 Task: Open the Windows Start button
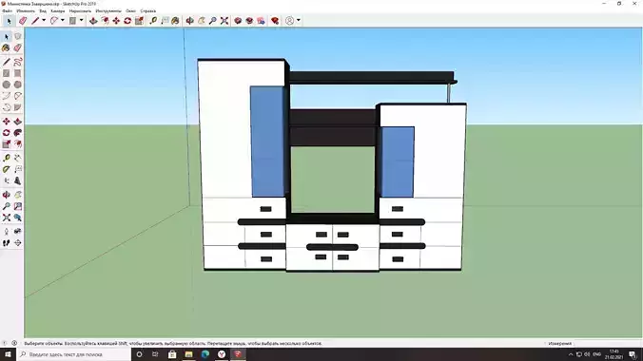click(8, 354)
